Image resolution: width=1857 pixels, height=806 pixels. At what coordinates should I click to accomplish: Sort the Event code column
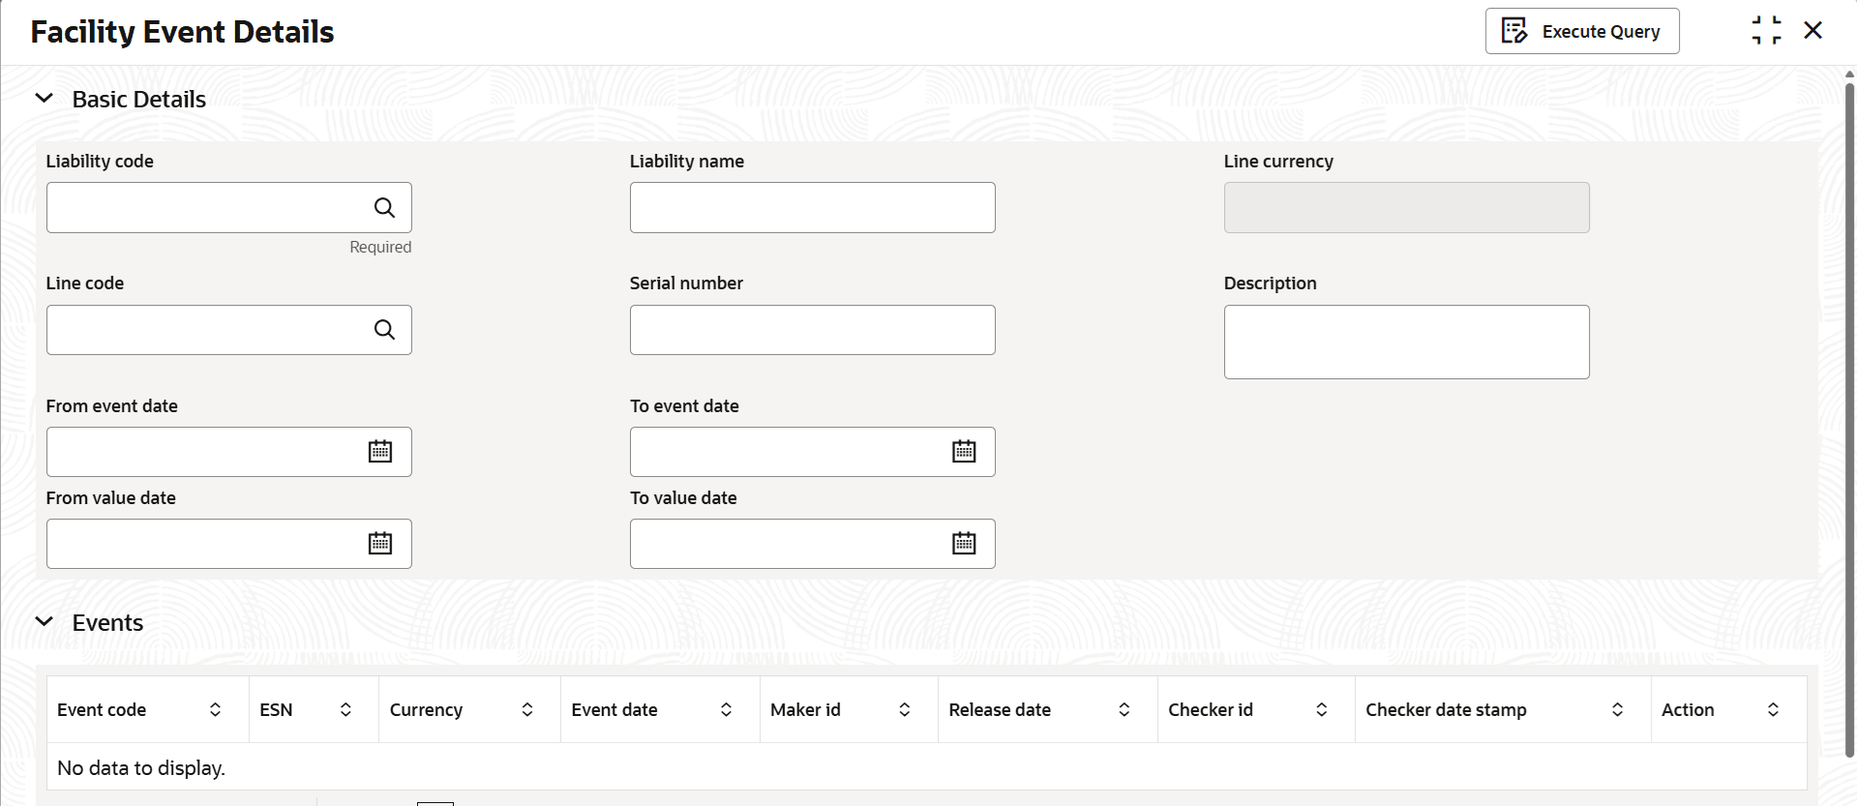coord(215,710)
